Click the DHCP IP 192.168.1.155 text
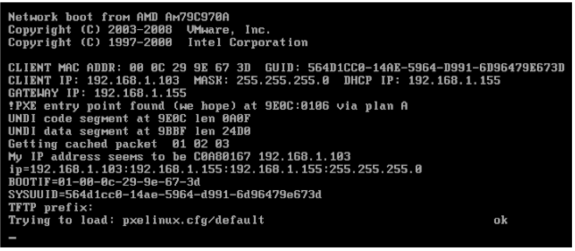Image resolution: width=575 pixels, height=251 pixels. point(422,80)
